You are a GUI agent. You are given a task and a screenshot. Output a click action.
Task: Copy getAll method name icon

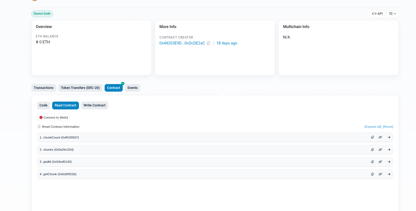pyautogui.click(x=372, y=162)
